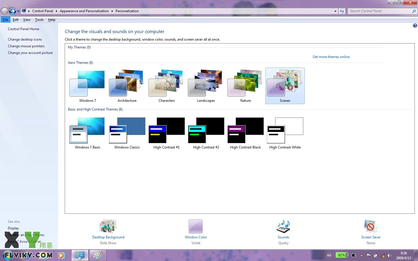This screenshot has width=418, height=261.
Task: Select High Contrast #2 theme
Action: [206, 133]
